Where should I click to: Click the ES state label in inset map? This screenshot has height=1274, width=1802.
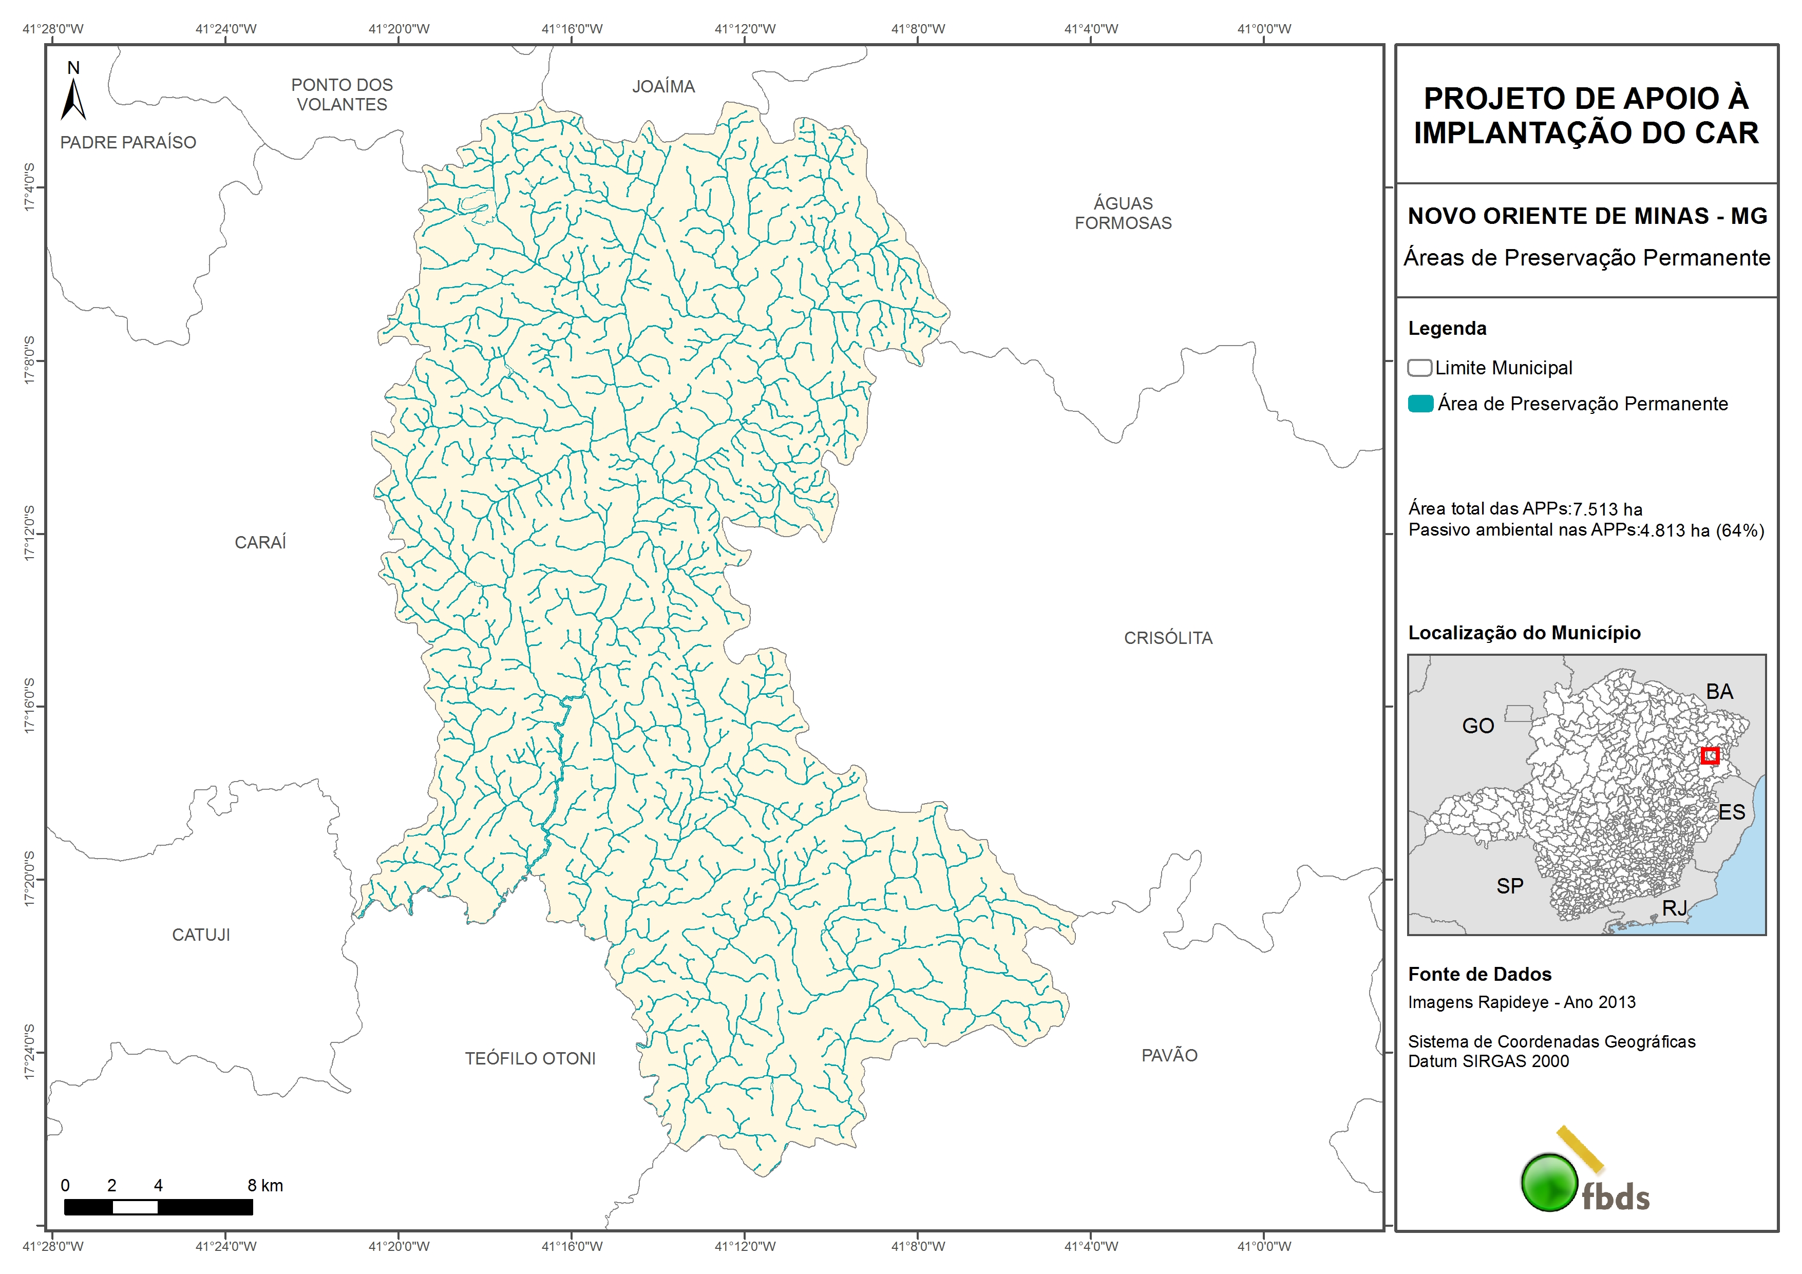tap(1731, 812)
